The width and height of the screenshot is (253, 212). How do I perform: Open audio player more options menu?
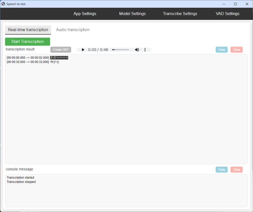tap(146, 50)
